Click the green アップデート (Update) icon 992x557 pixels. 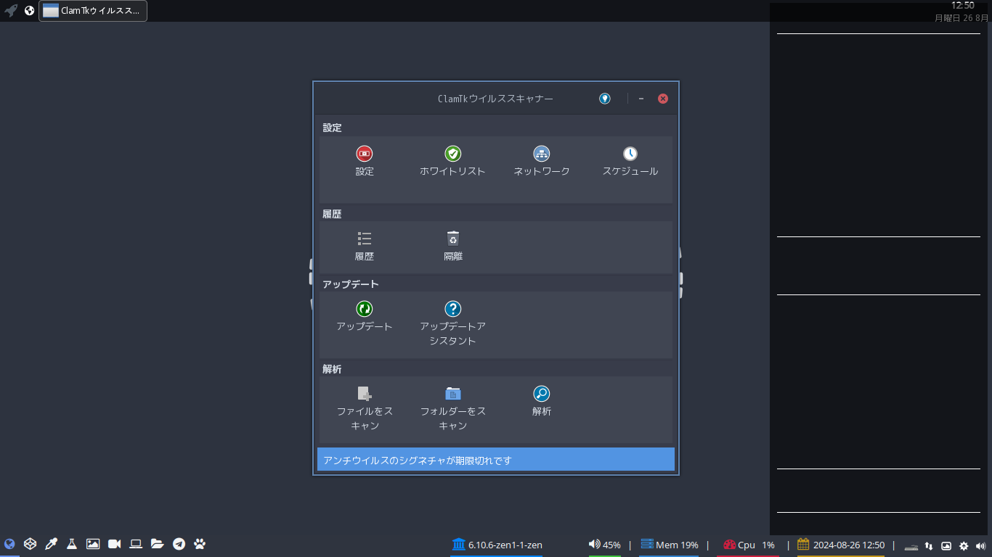click(365, 309)
